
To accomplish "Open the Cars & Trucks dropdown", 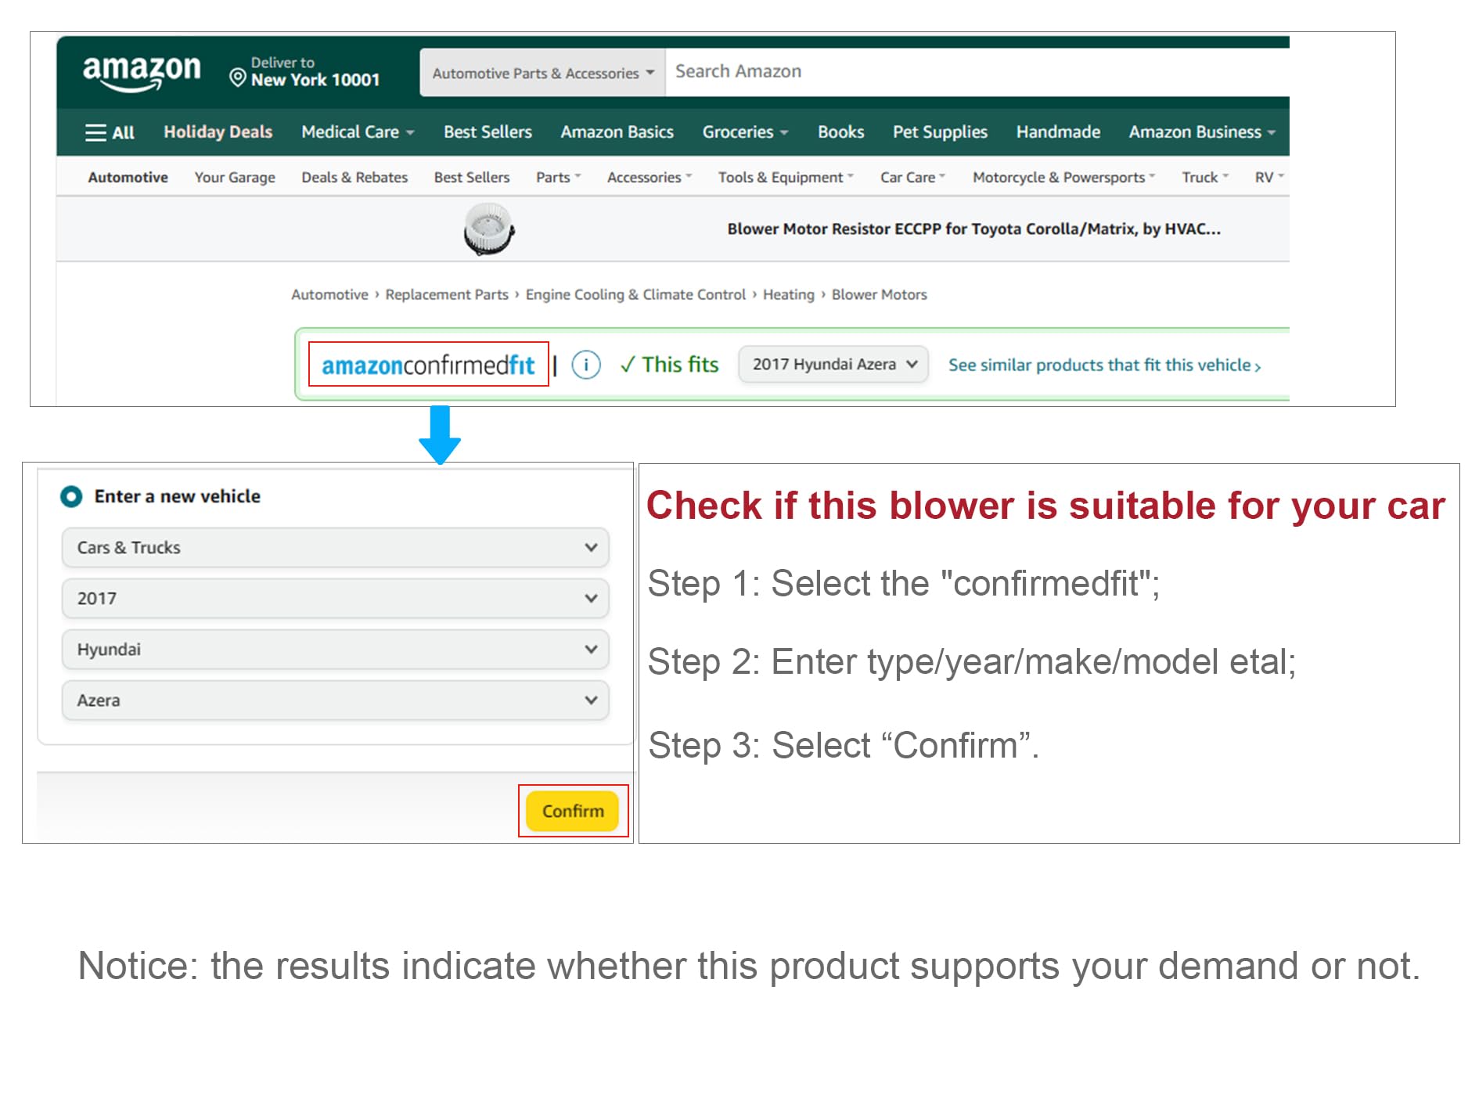I will (x=335, y=548).
